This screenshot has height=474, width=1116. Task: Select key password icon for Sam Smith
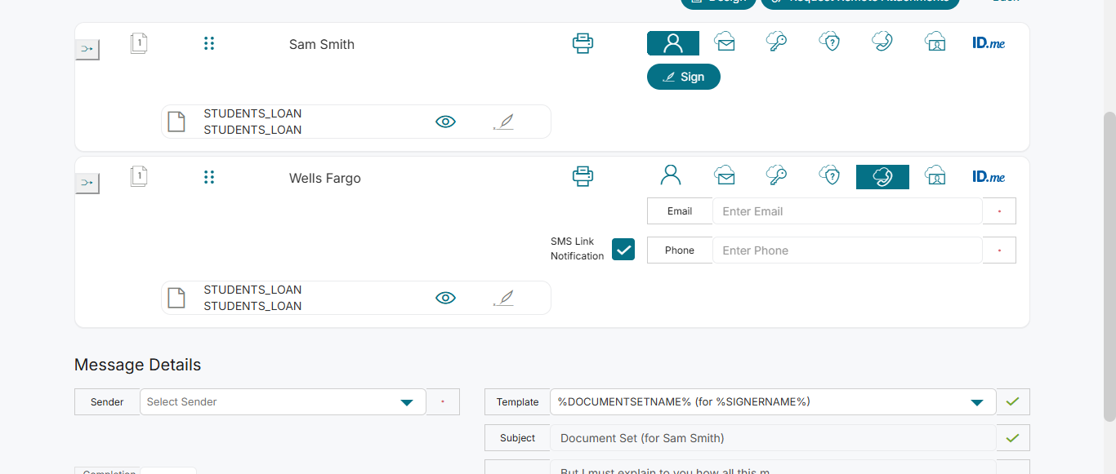(x=776, y=42)
